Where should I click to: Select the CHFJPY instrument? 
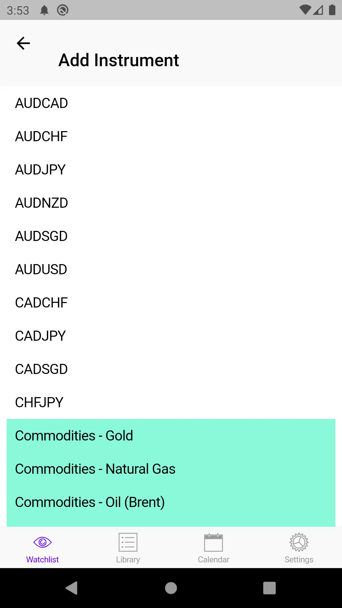point(39,402)
